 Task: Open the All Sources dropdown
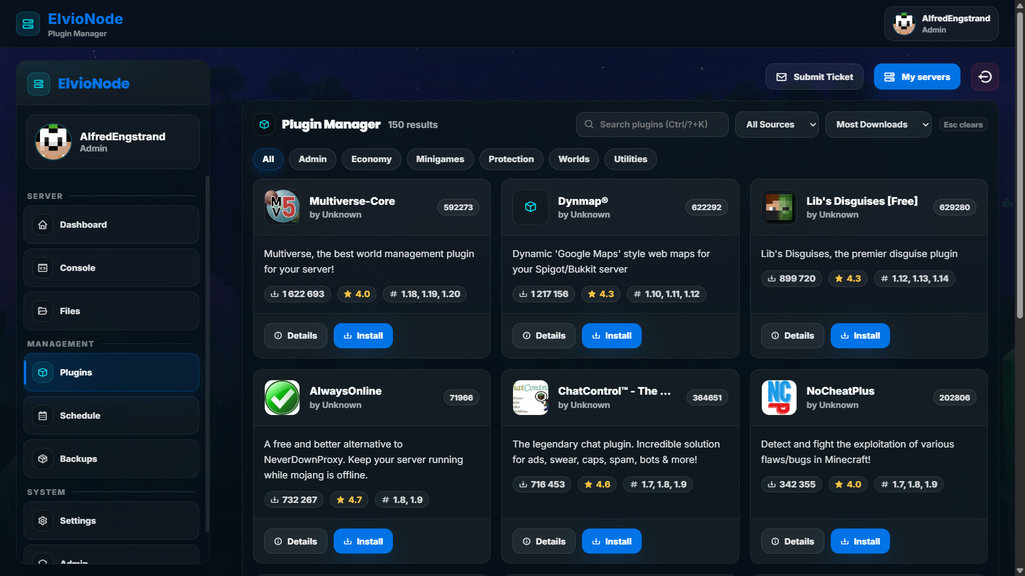tap(777, 124)
